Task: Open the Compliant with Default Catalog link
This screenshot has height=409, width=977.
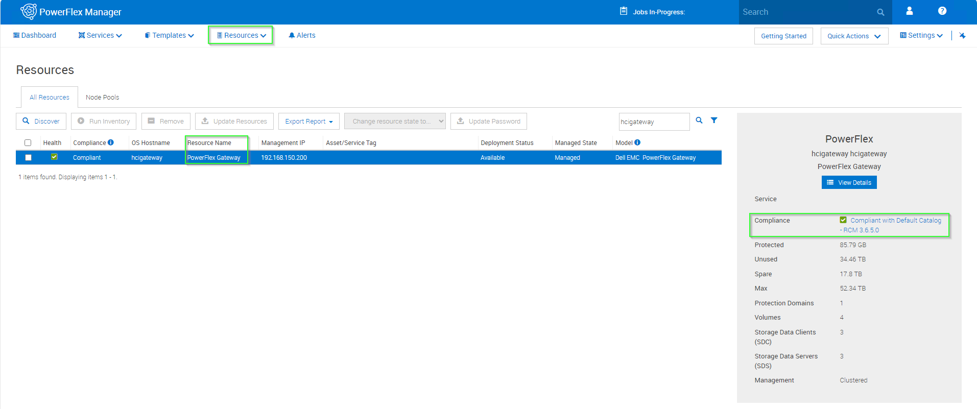Action: click(x=895, y=221)
